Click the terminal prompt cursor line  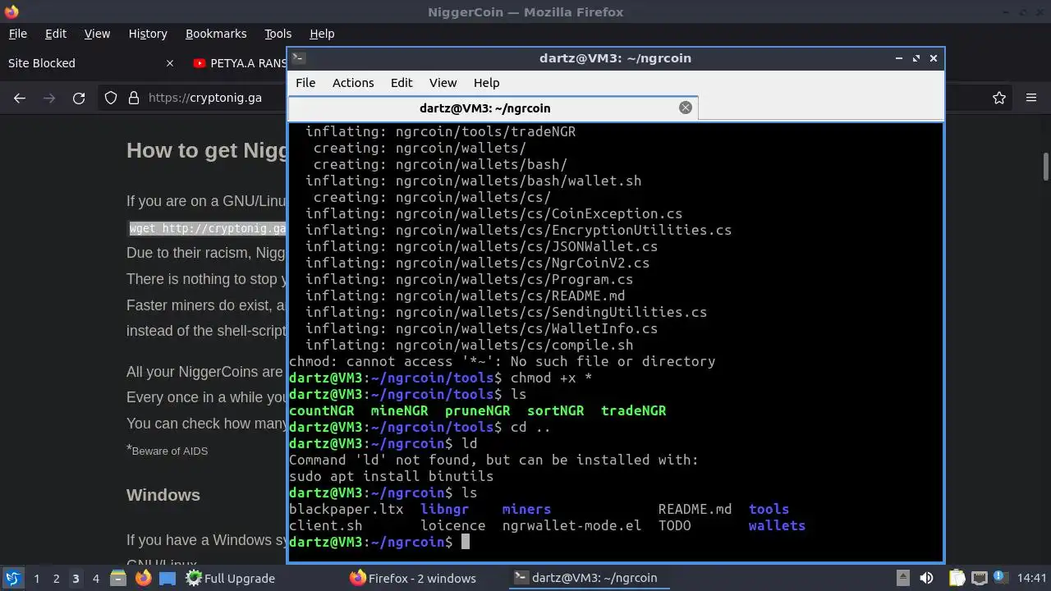(379, 542)
